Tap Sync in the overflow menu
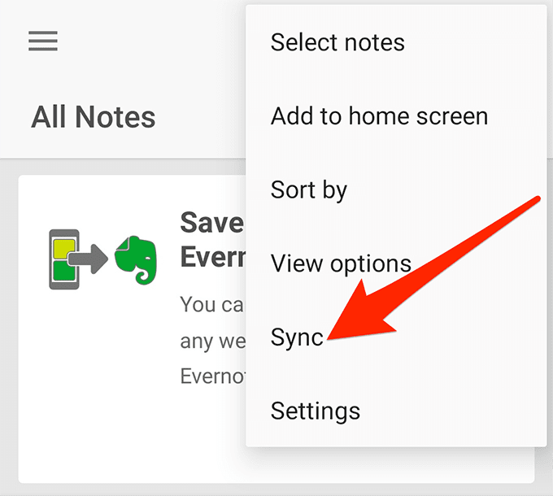 coord(396,337)
